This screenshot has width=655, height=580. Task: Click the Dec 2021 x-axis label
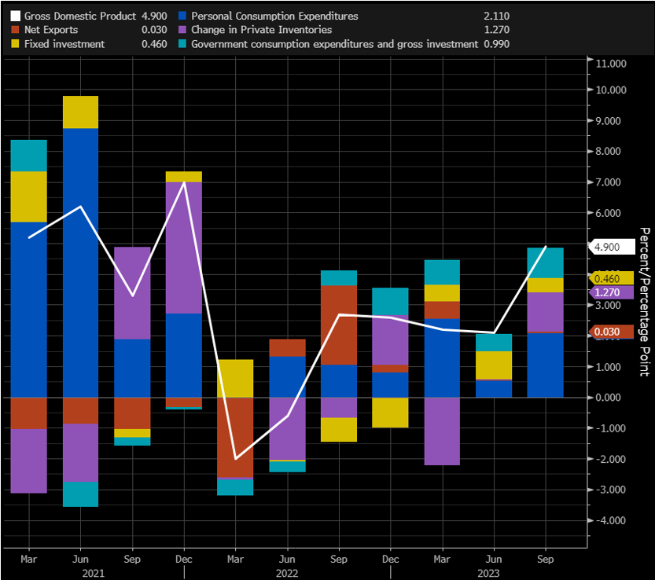tap(184, 559)
